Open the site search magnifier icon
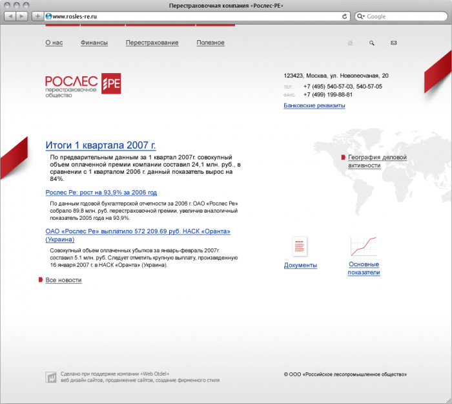 372,43
